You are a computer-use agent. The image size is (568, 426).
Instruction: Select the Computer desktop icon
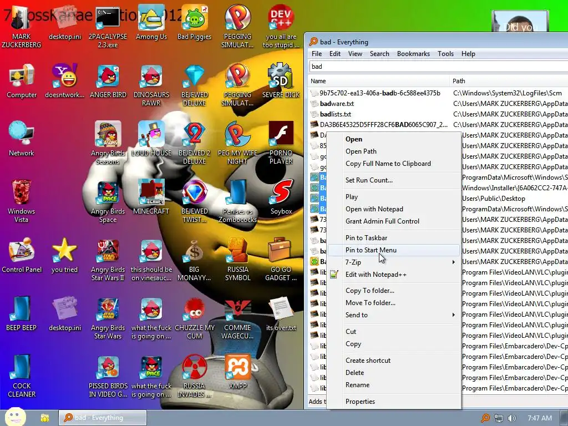[22, 81]
